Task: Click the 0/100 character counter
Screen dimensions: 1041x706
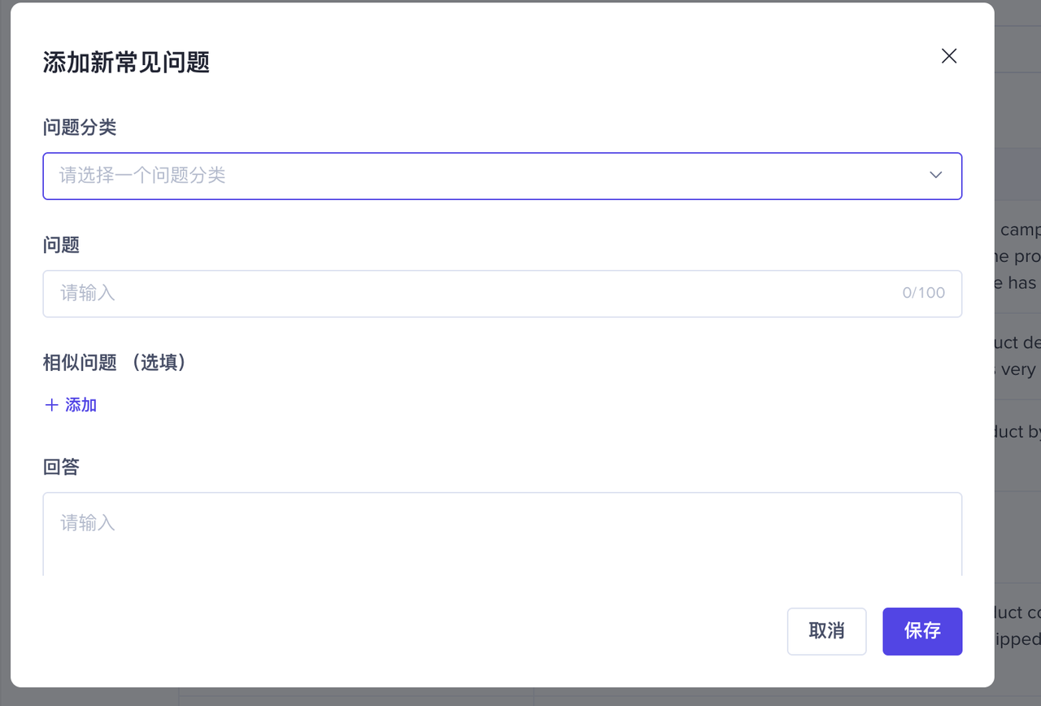Action: 923,293
